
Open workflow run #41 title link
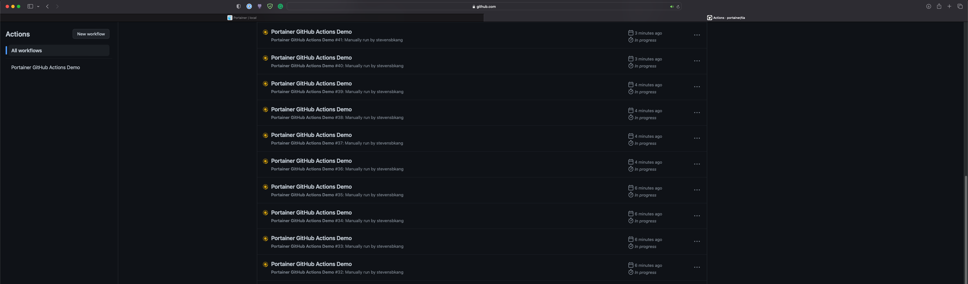coord(311,32)
